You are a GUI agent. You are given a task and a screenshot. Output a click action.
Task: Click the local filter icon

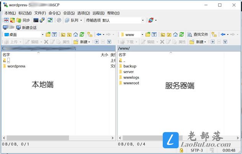[x=54, y=34]
